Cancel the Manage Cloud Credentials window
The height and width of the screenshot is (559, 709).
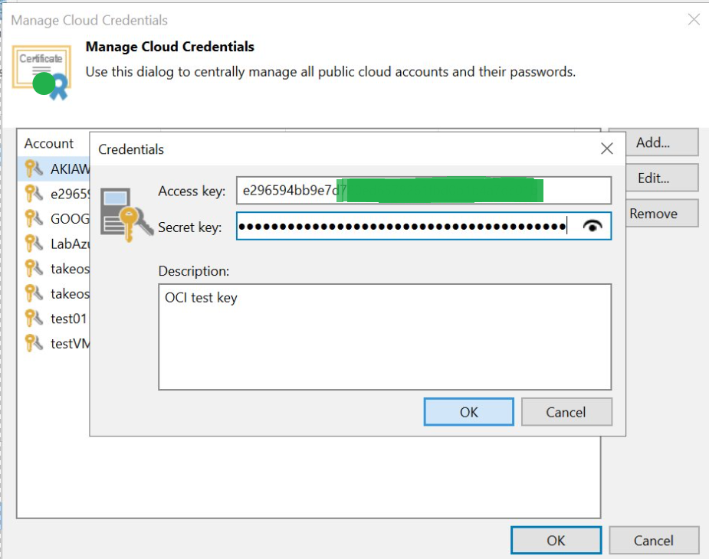click(x=654, y=540)
